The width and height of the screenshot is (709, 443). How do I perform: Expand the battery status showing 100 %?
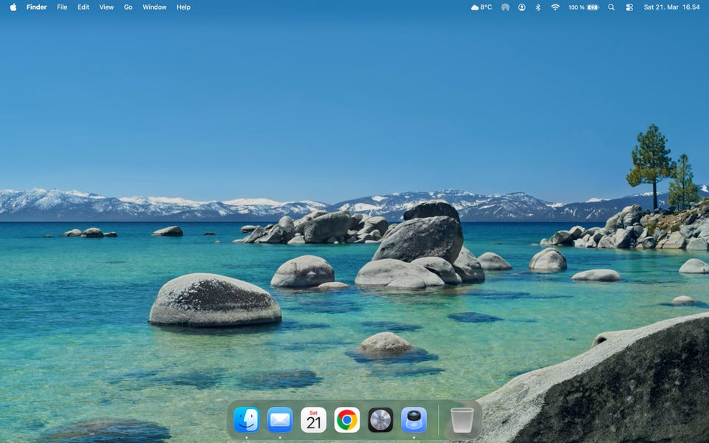(583, 7)
